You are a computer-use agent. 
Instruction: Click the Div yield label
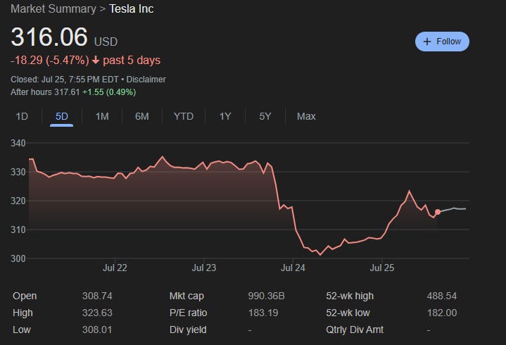click(x=188, y=330)
